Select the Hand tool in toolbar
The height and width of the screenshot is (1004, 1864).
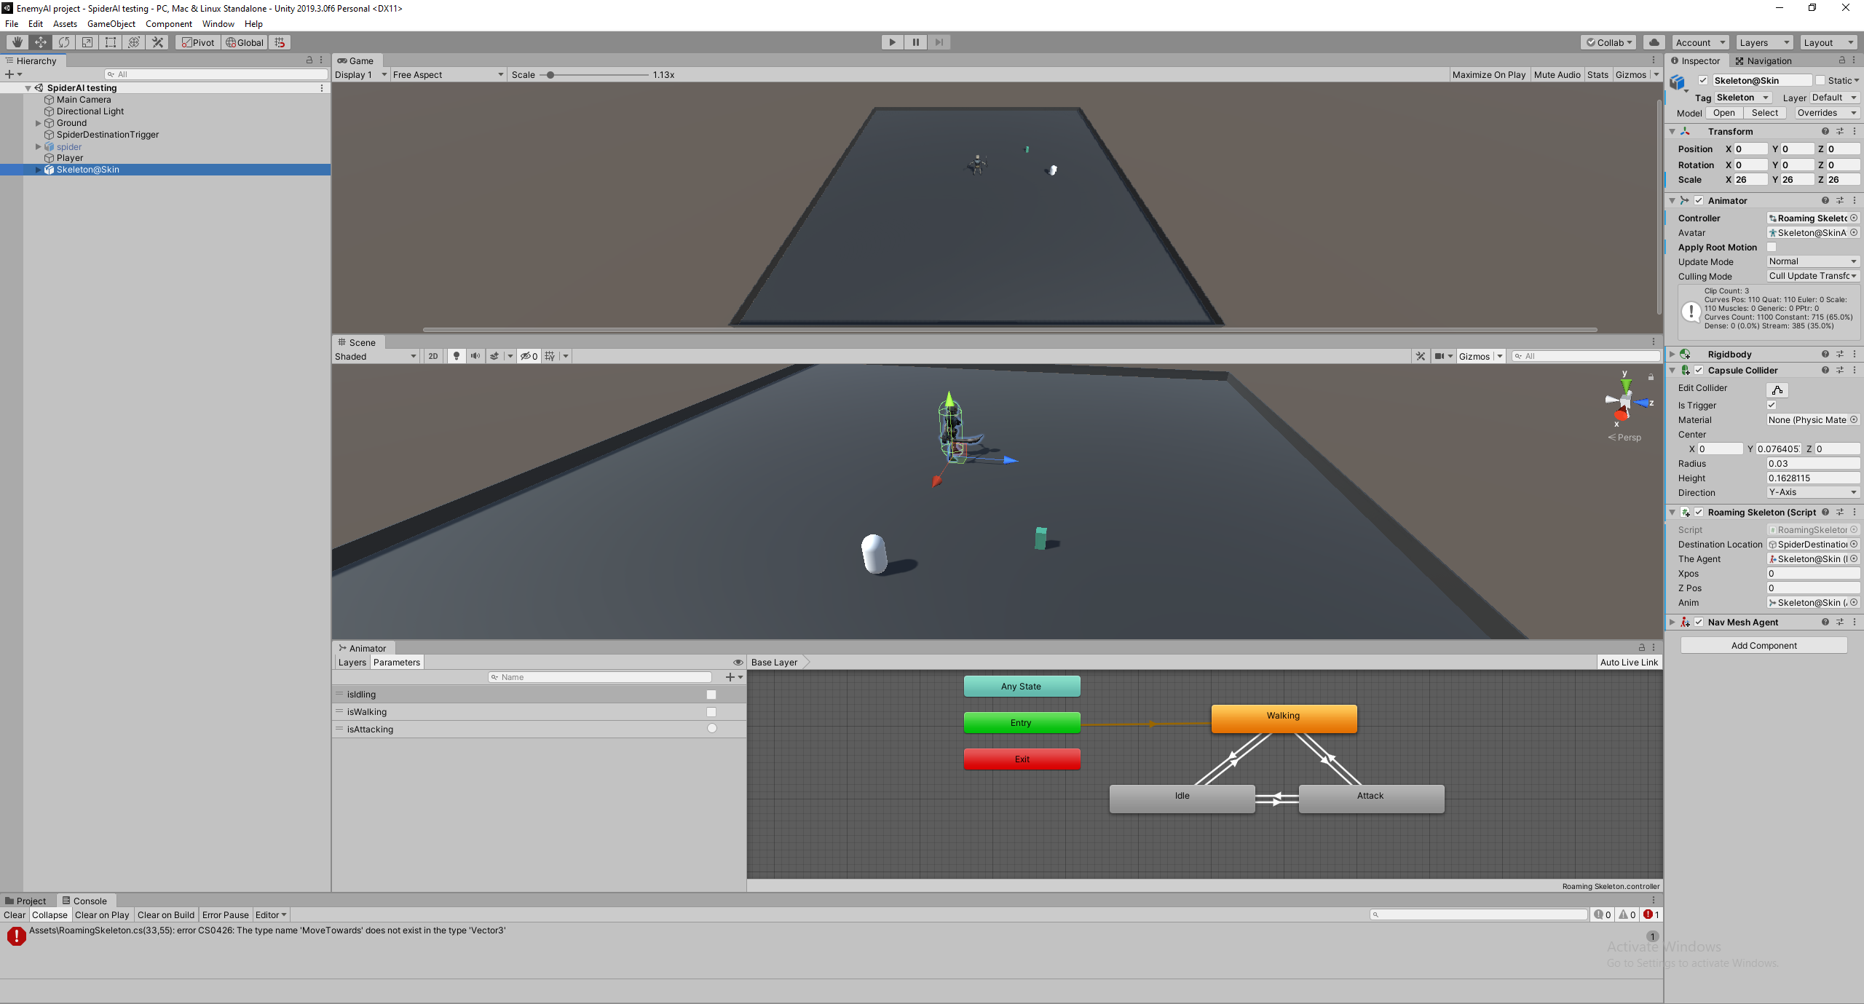click(17, 42)
